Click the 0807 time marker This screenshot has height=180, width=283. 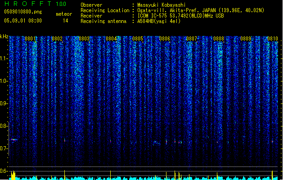tap(192, 39)
